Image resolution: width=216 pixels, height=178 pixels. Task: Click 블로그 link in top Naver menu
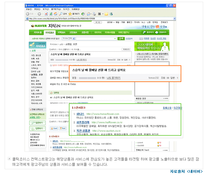pos(129,22)
